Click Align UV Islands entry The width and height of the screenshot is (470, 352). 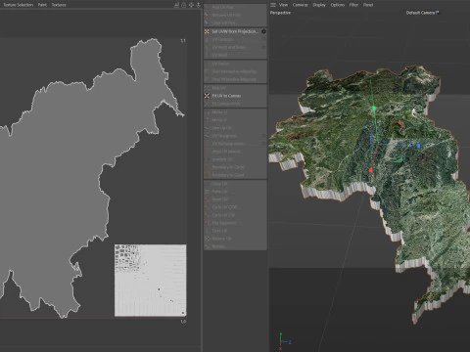235,152
